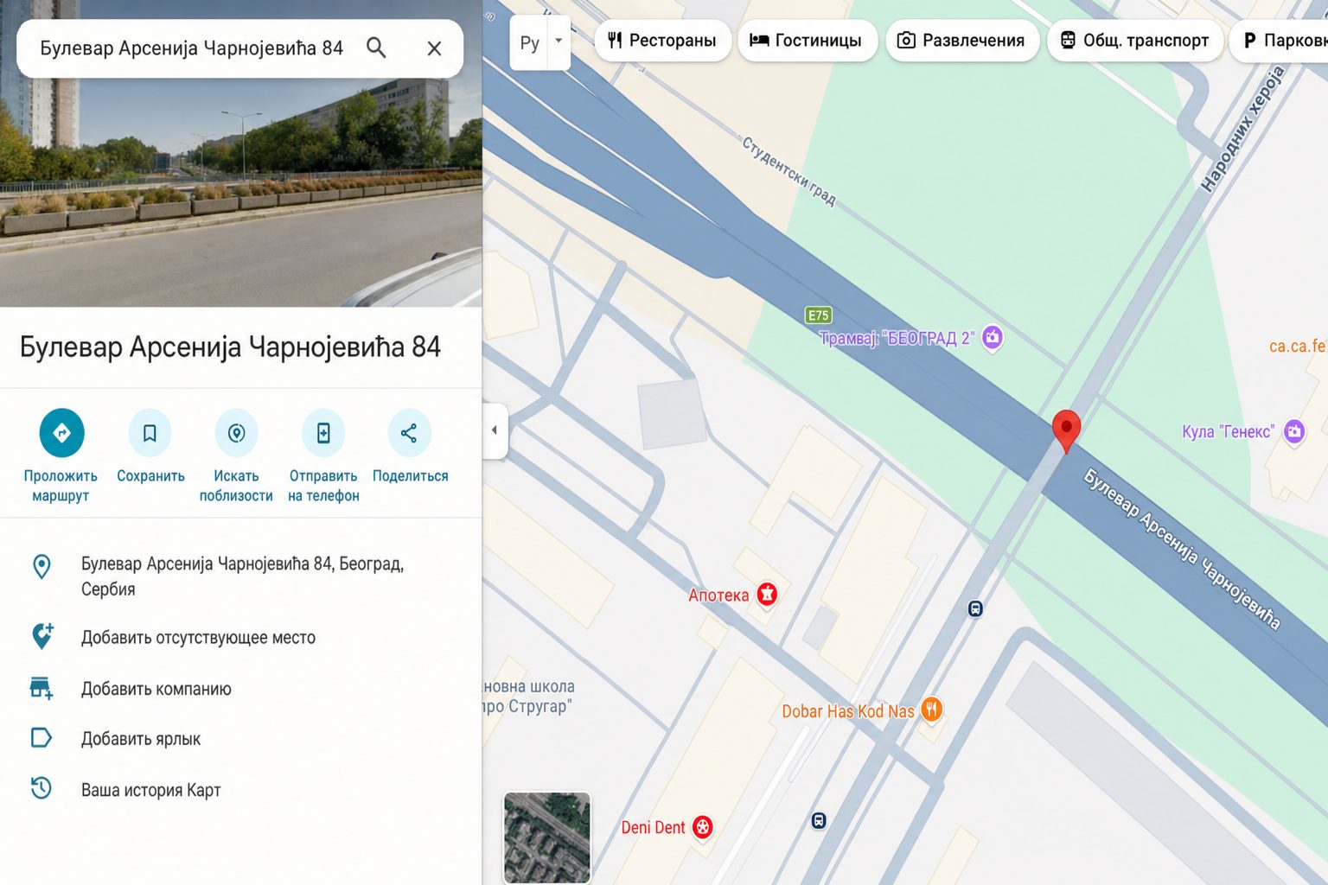Click the Deni Dent map label
The width and height of the screenshot is (1328, 885).
[653, 828]
